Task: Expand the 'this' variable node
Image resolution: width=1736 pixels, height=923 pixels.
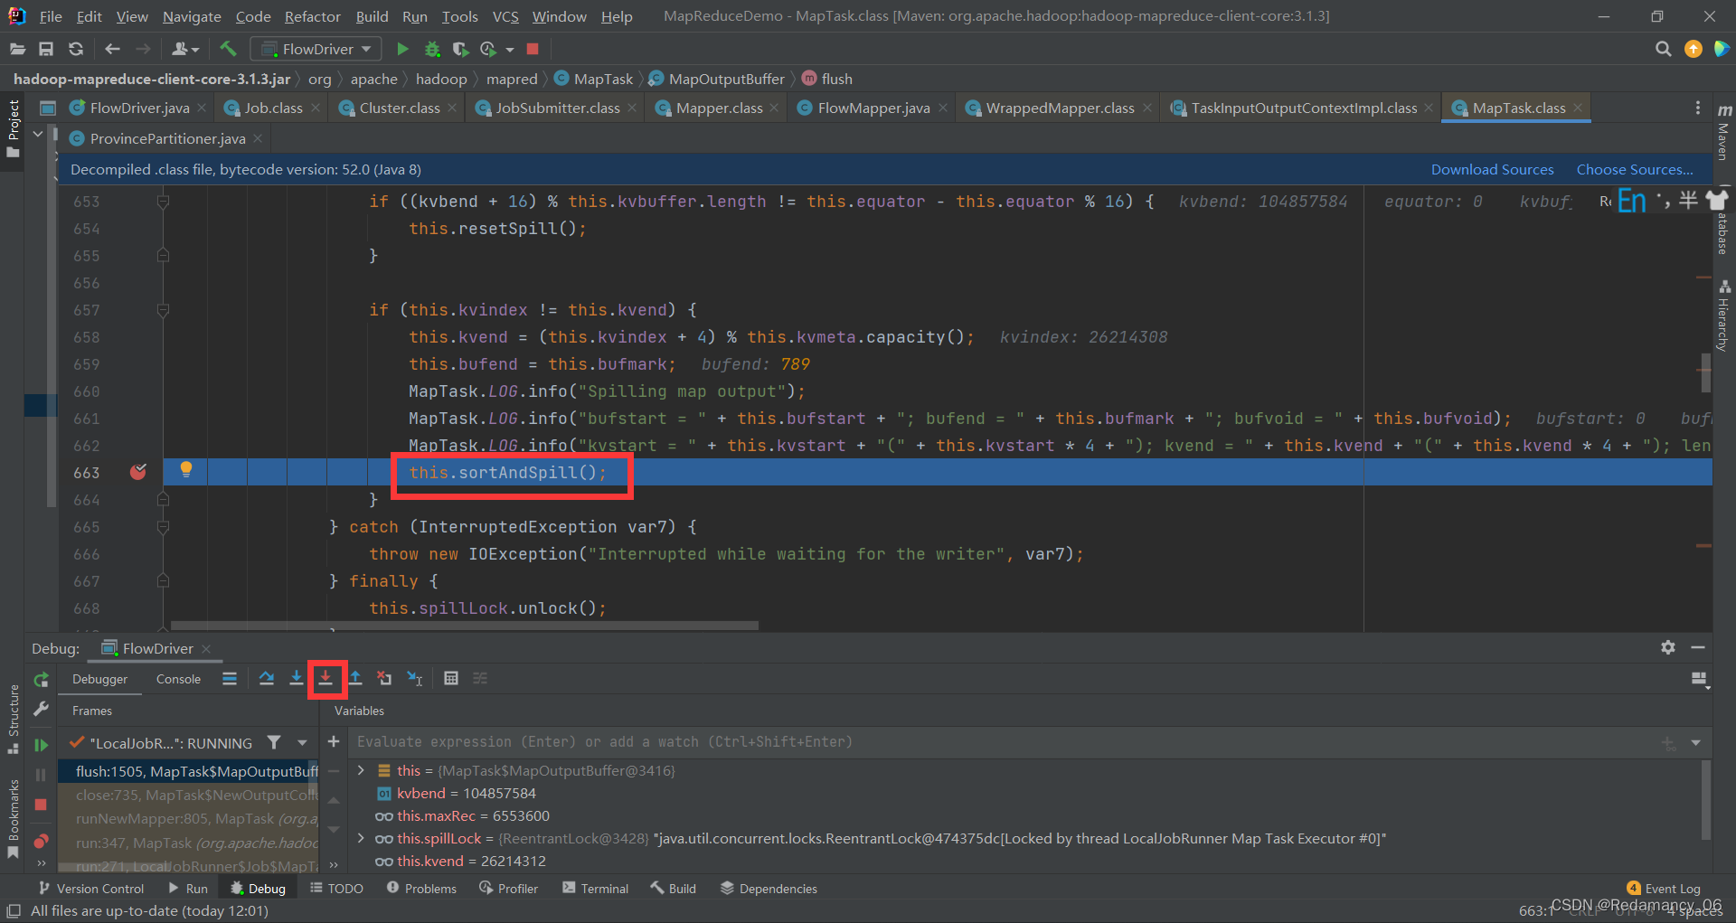Action: 361,770
